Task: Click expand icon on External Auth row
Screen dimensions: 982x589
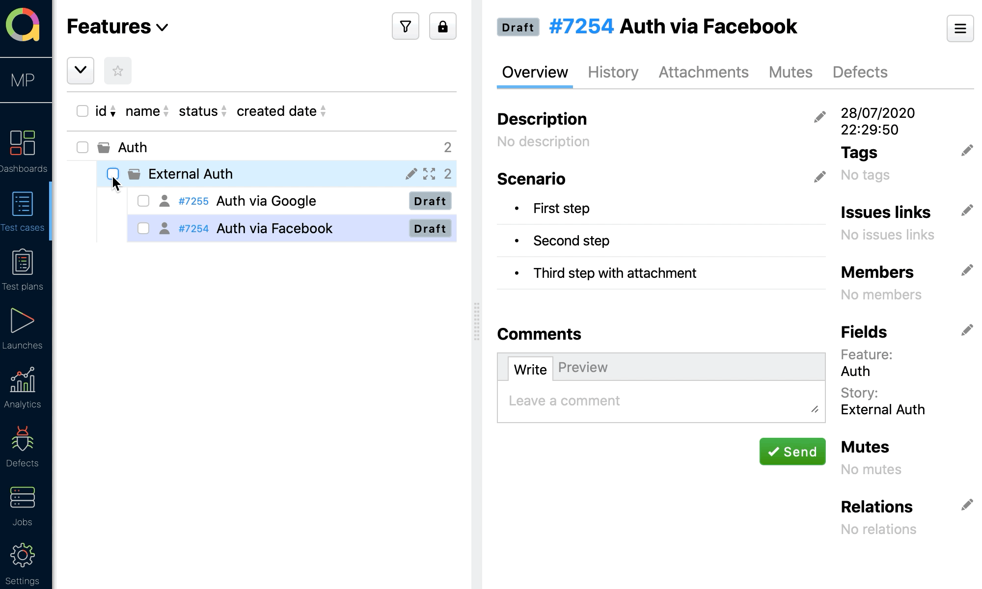Action: point(429,174)
